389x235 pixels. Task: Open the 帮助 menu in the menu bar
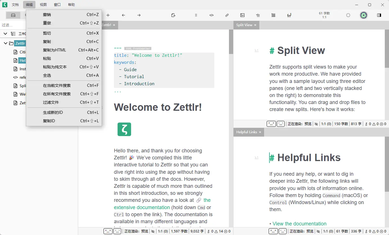pyautogui.click(x=71, y=4)
